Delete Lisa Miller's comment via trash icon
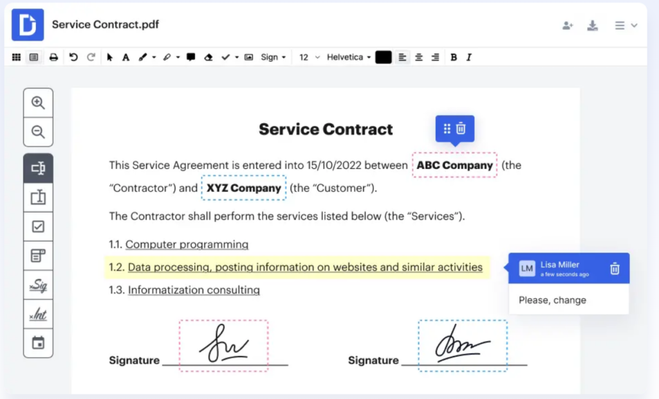659x399 pixels. pos(615,269)
